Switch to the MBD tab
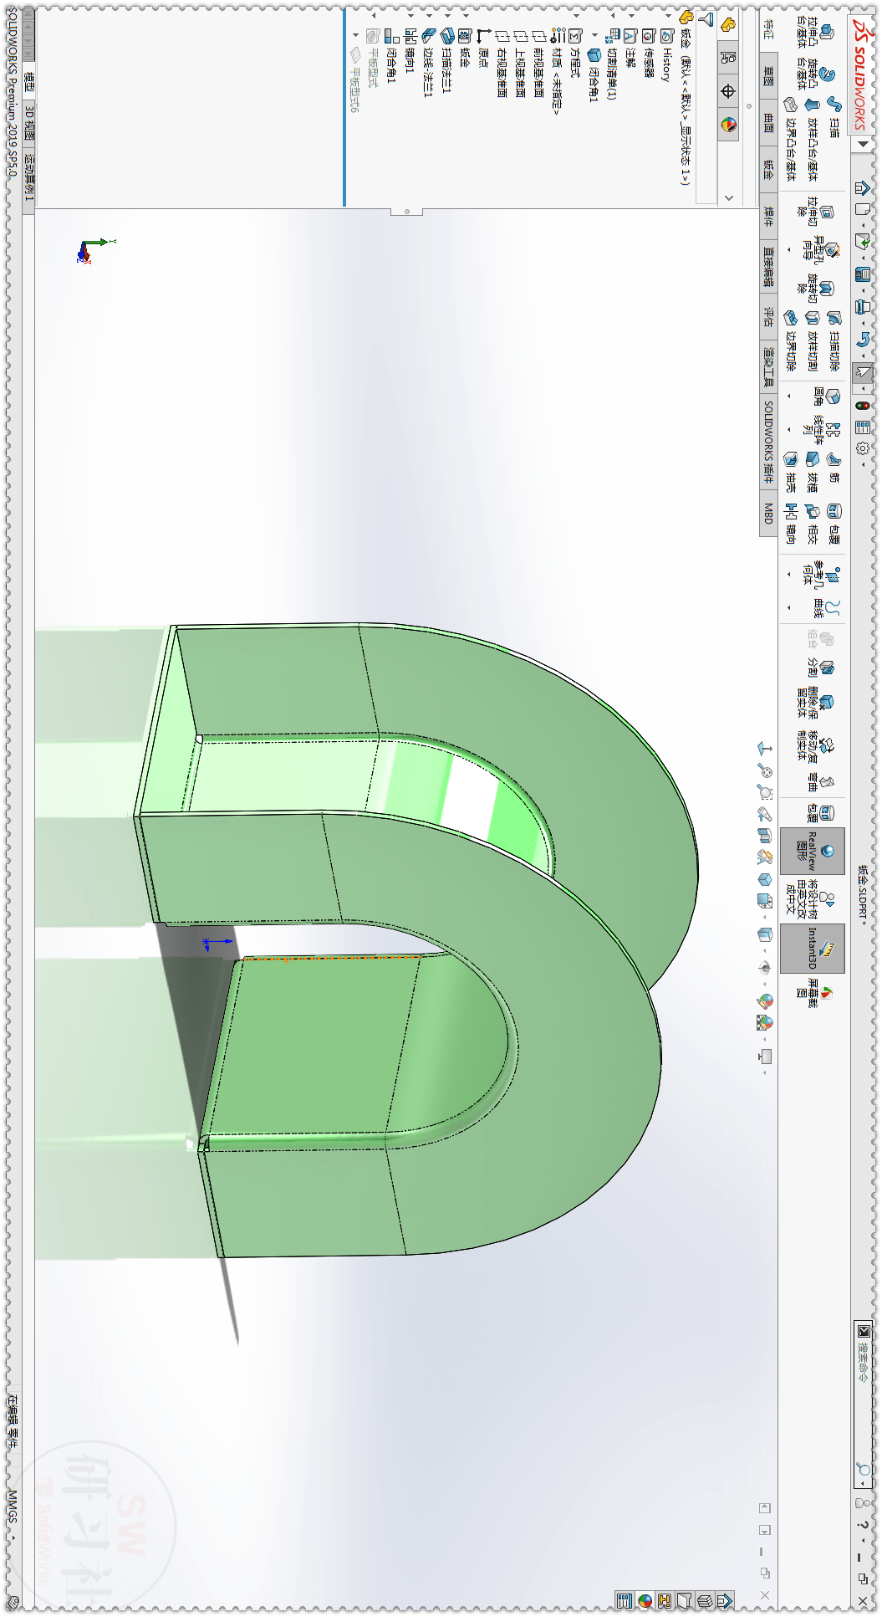The height and width of the screenshot is (1617, 882). (768, 514)
